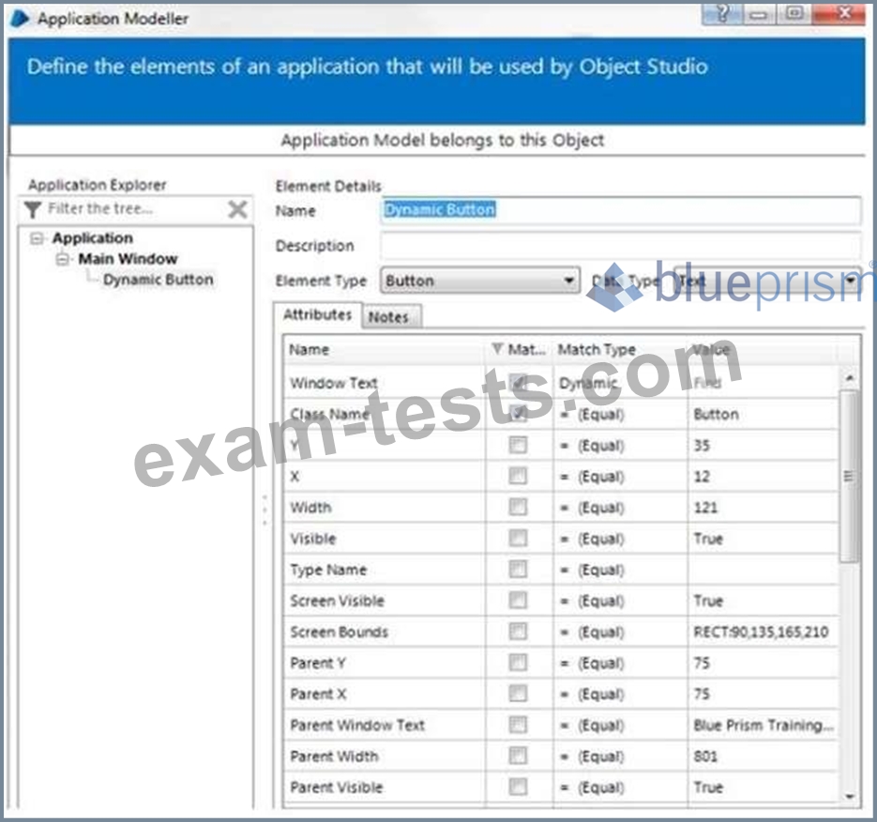Collapse the Application tree node
The height and width of the screenshot is (822, 877).
(37, 239)
